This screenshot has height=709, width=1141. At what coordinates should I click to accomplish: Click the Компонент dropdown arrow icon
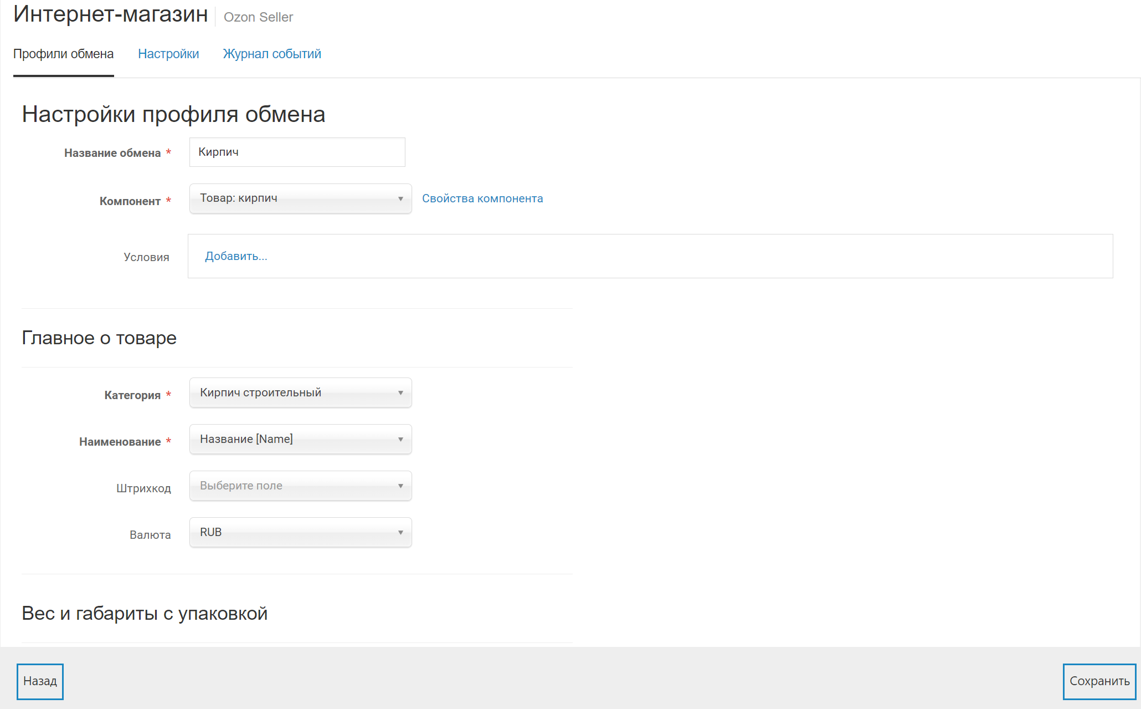[400, 198]
